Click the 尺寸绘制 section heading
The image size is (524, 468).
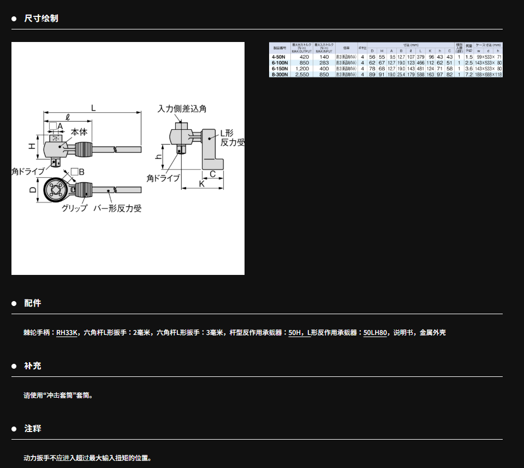tap(41, 19)
